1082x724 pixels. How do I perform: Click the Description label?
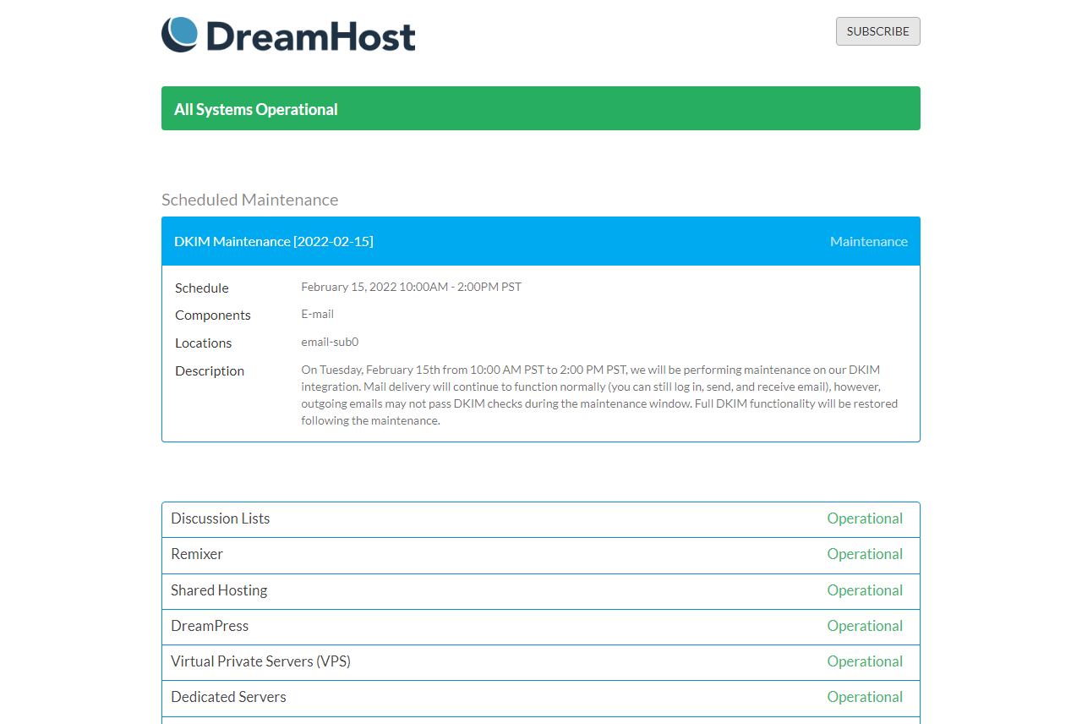click(x=210, y=370)
